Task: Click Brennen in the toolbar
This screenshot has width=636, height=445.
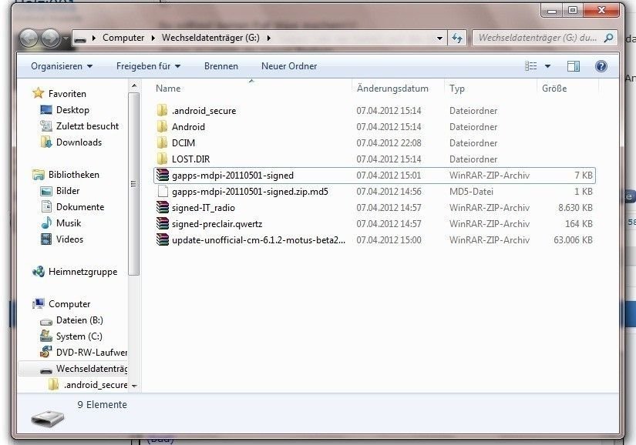Action: (221, 66)
